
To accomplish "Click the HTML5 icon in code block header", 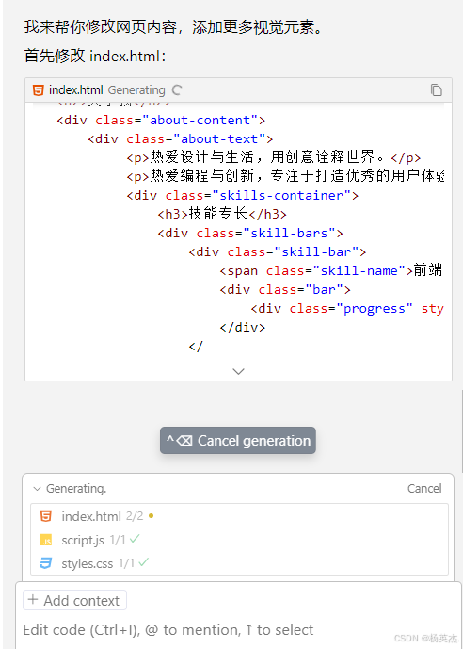I will click(39, 89).
